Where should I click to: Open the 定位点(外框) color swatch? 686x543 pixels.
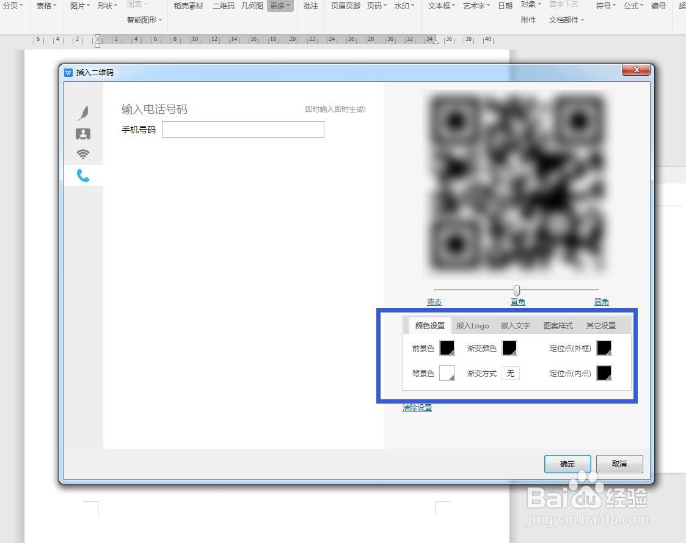pyautogui.click(x=604, y=348)
